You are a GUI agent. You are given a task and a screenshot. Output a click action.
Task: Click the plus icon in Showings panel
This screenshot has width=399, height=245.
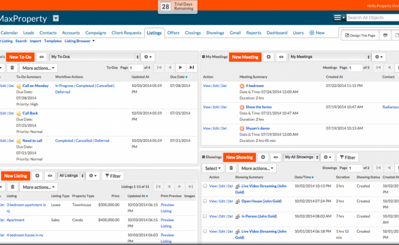pyautogui.click(x=263, y=157)
